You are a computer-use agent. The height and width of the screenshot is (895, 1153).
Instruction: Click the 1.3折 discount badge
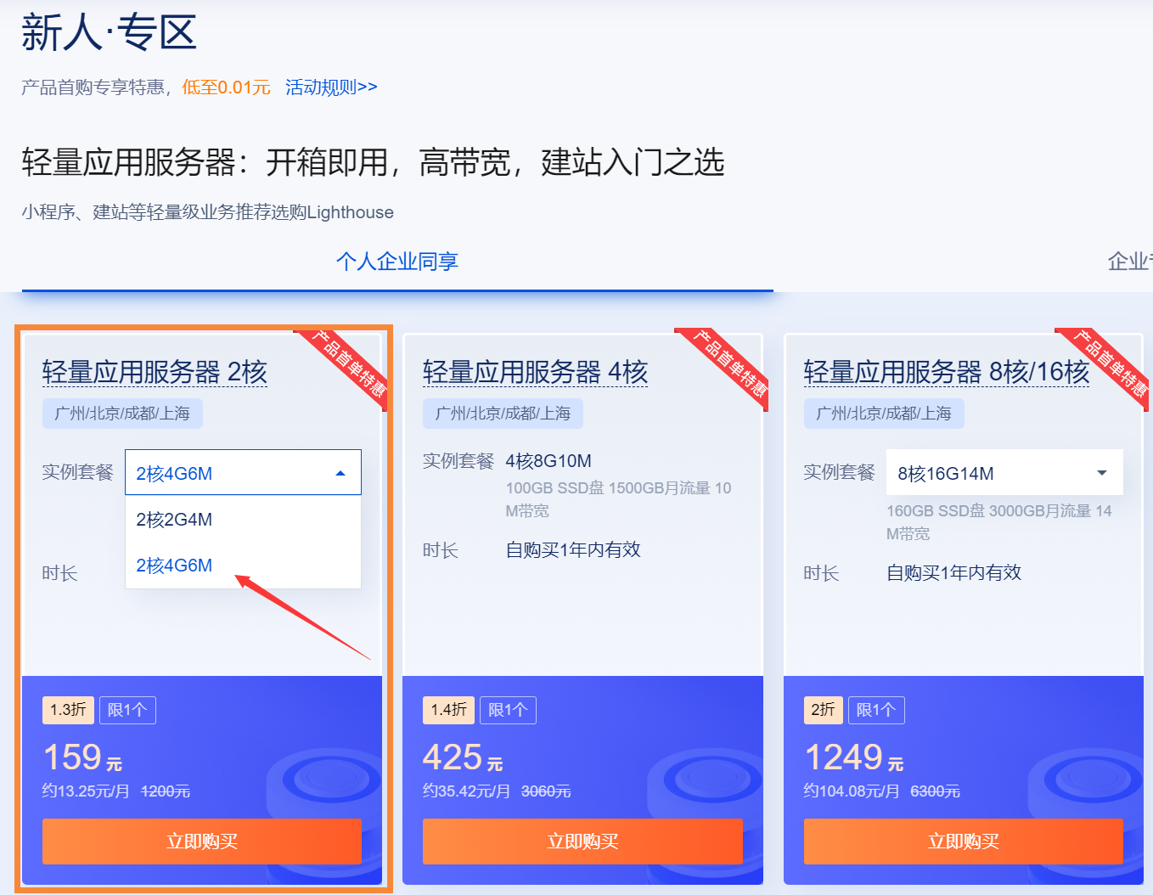point(68,710)
